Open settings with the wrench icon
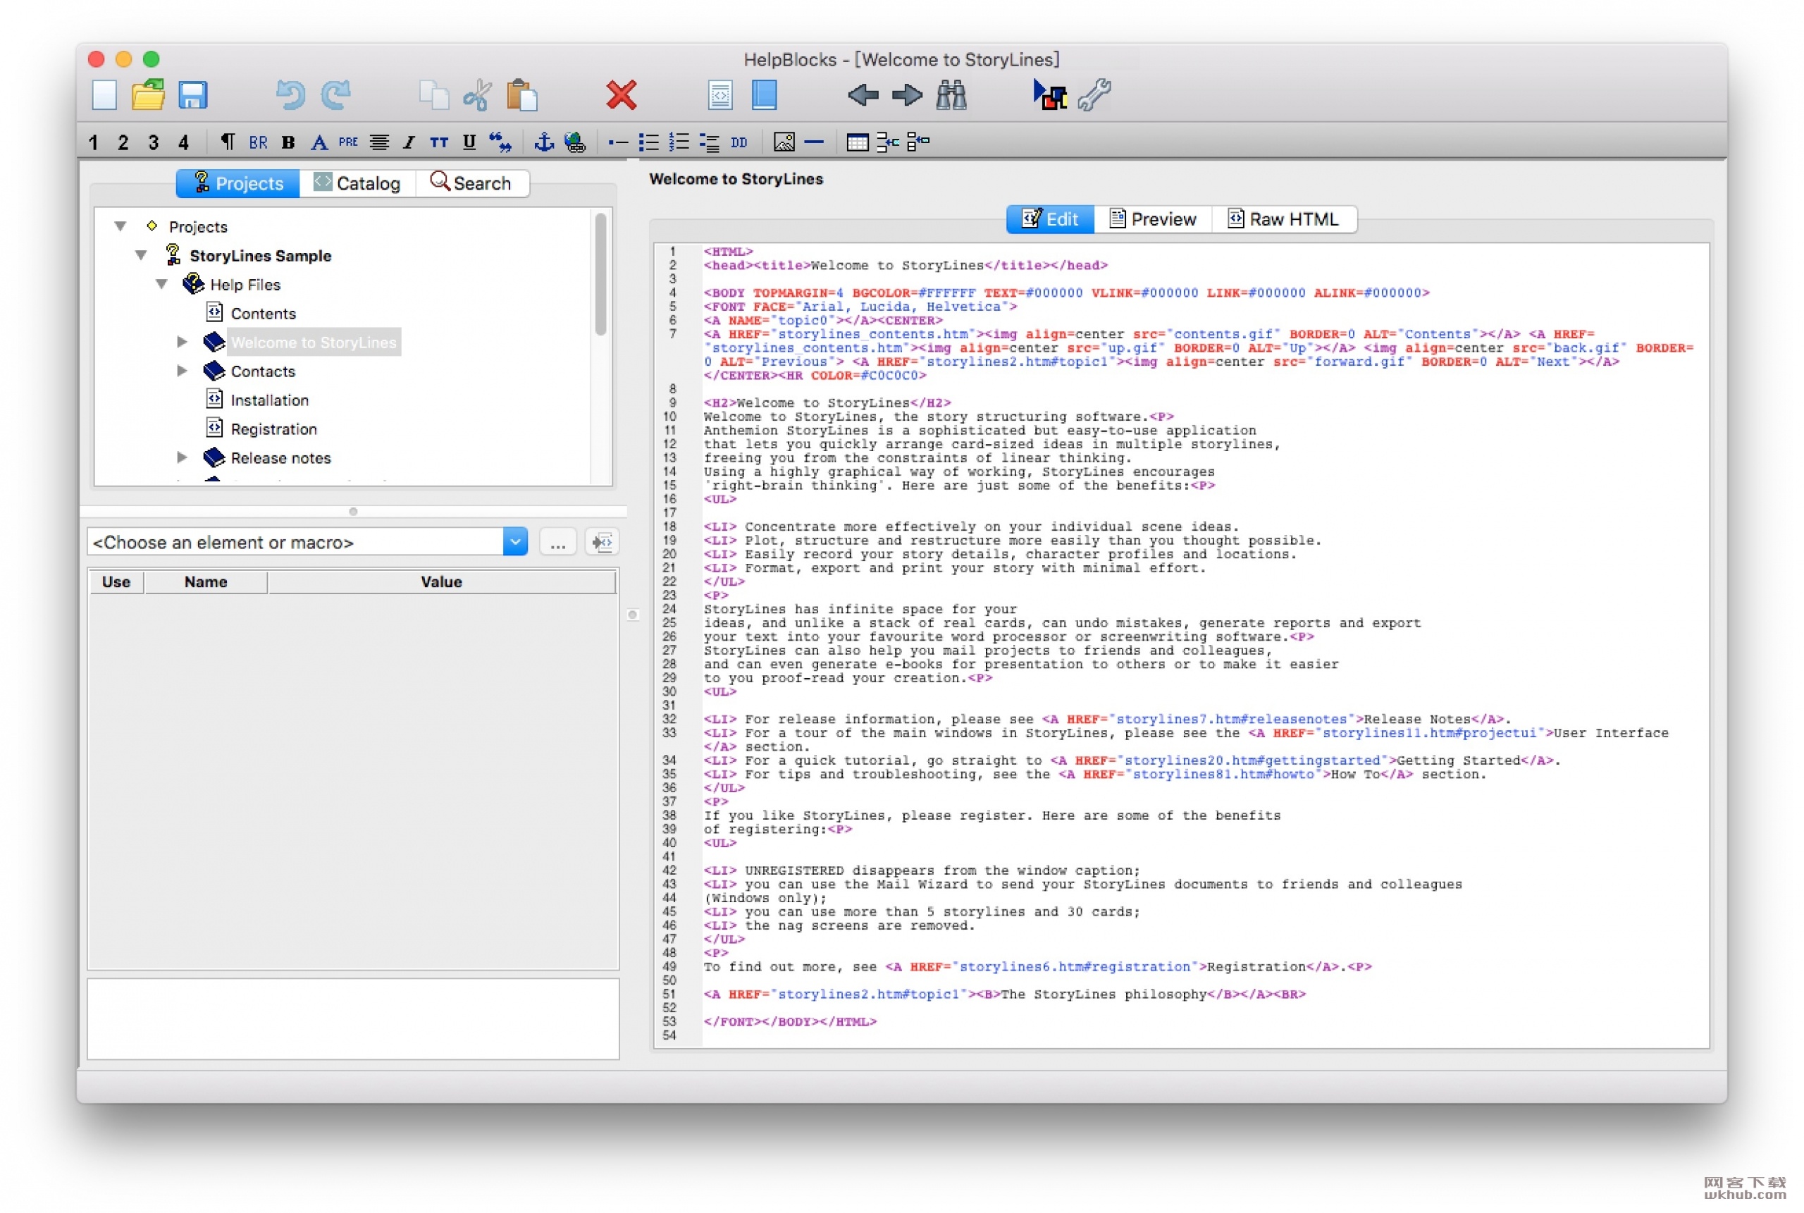The width and height of the screenshot is (1804, 1213). click(x=1094, y=95)
